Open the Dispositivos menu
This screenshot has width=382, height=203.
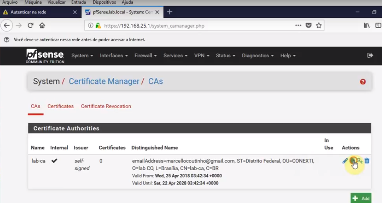(104, 3)
